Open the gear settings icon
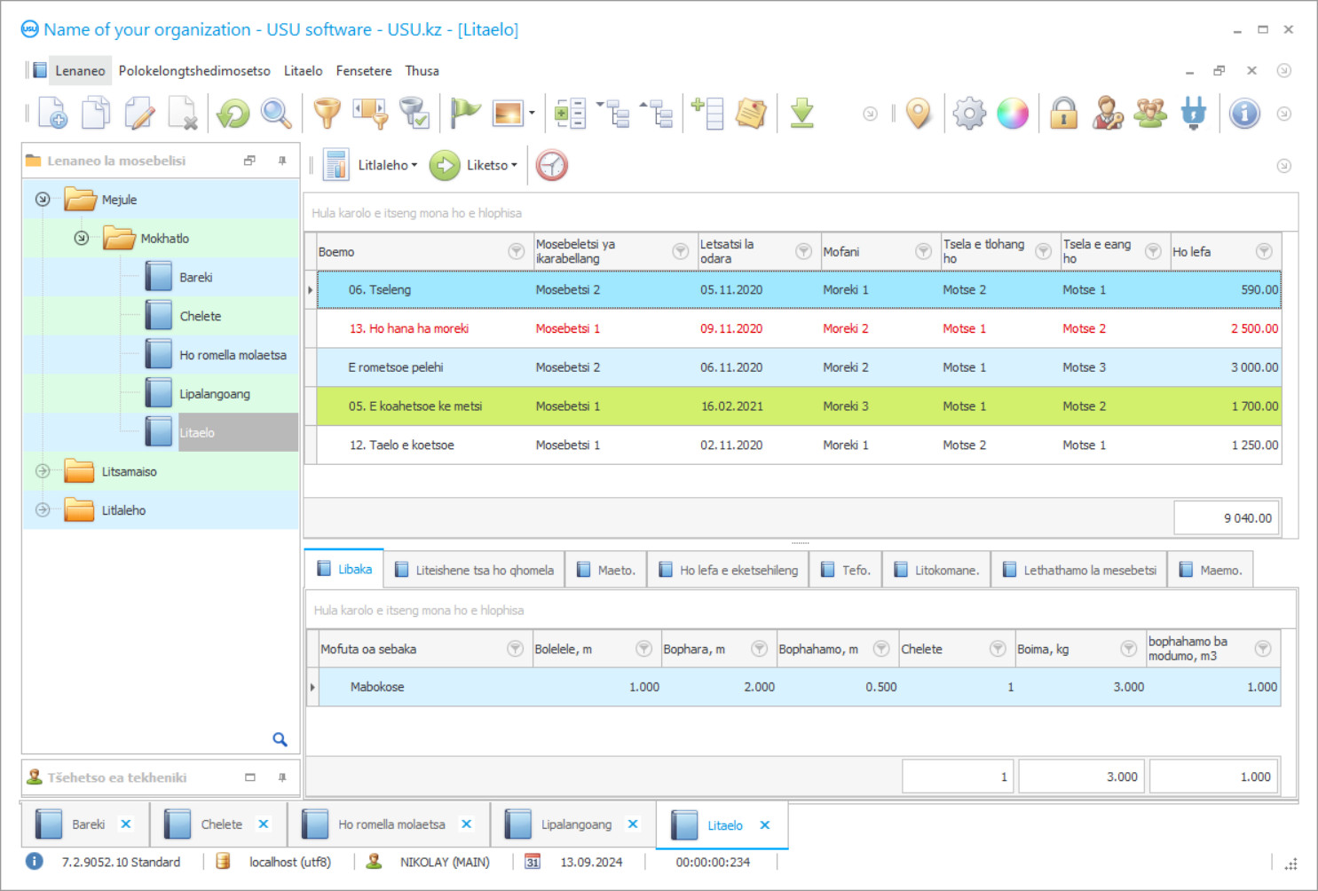 point(969,114)
